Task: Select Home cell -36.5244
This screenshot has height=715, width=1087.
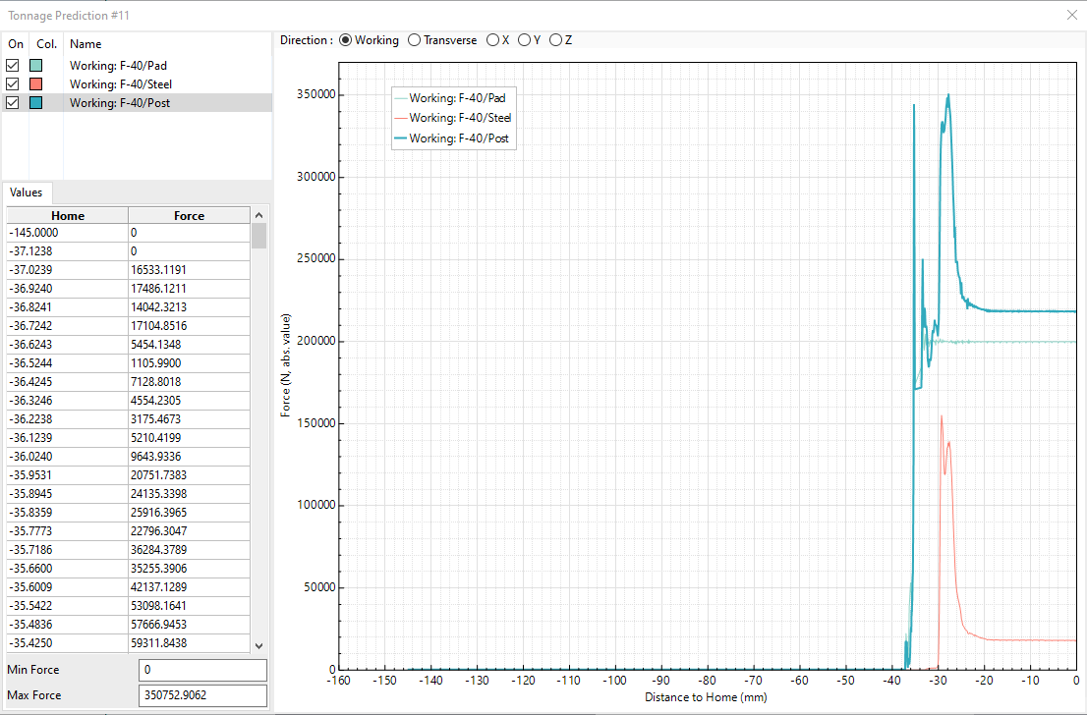Action: (68, 363)
